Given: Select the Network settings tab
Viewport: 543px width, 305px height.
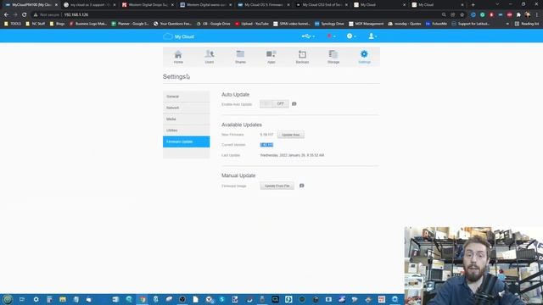Looking at the screenshot, I should click(x=187, y=108).
